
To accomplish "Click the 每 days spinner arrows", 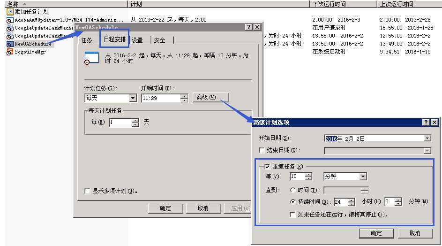I will 135,123.
